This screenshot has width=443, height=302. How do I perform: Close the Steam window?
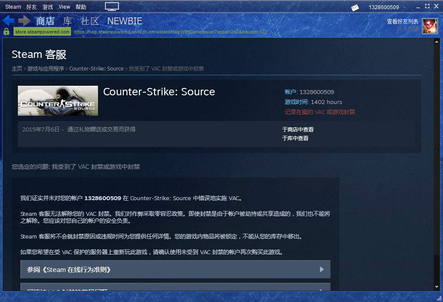(436, 6)
